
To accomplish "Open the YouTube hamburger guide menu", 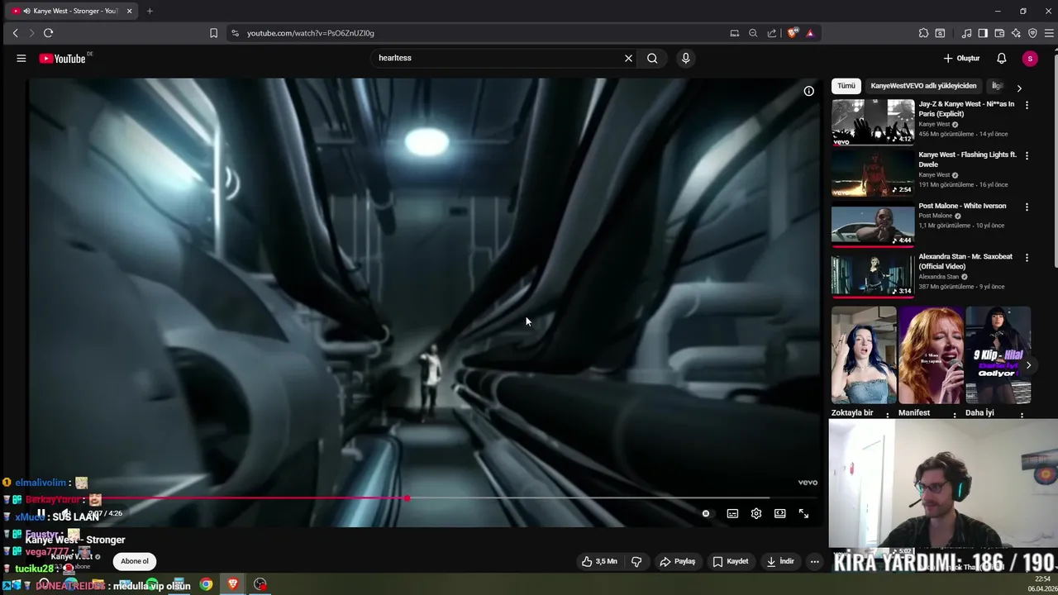I will coord(21,58).
